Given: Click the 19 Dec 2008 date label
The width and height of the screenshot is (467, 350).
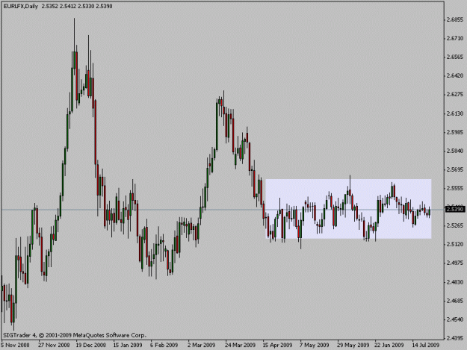Looking at the screenshot, I should click(91, 345).
